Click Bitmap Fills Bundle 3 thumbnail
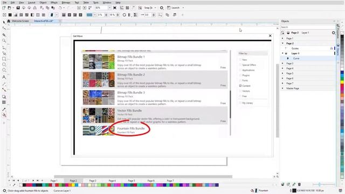 pos(99,98)
